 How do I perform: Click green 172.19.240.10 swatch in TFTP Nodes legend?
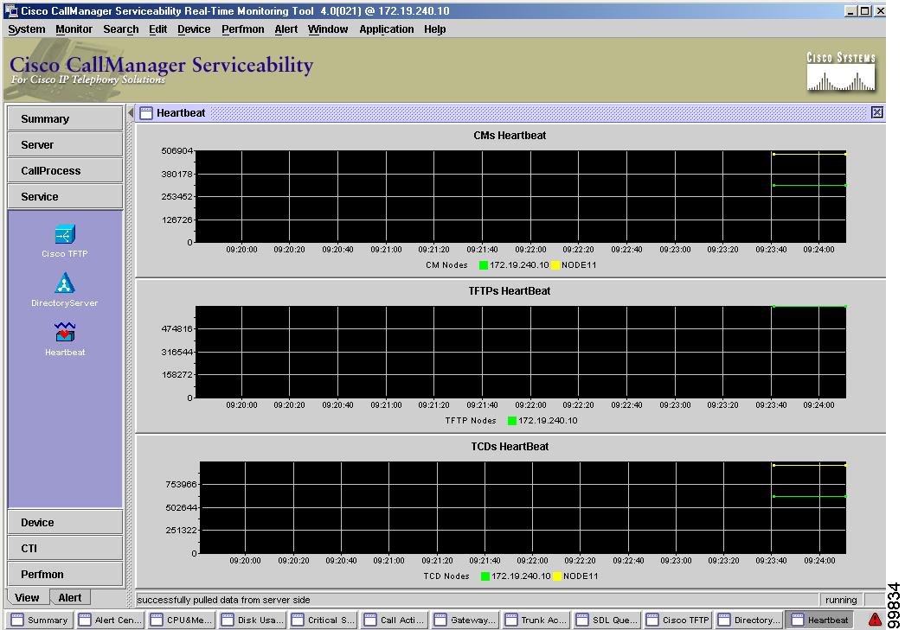(x=512, y=421)
